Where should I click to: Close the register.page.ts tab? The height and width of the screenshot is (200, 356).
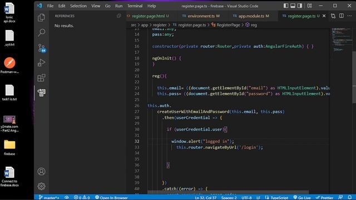click(x=324, y=16)
